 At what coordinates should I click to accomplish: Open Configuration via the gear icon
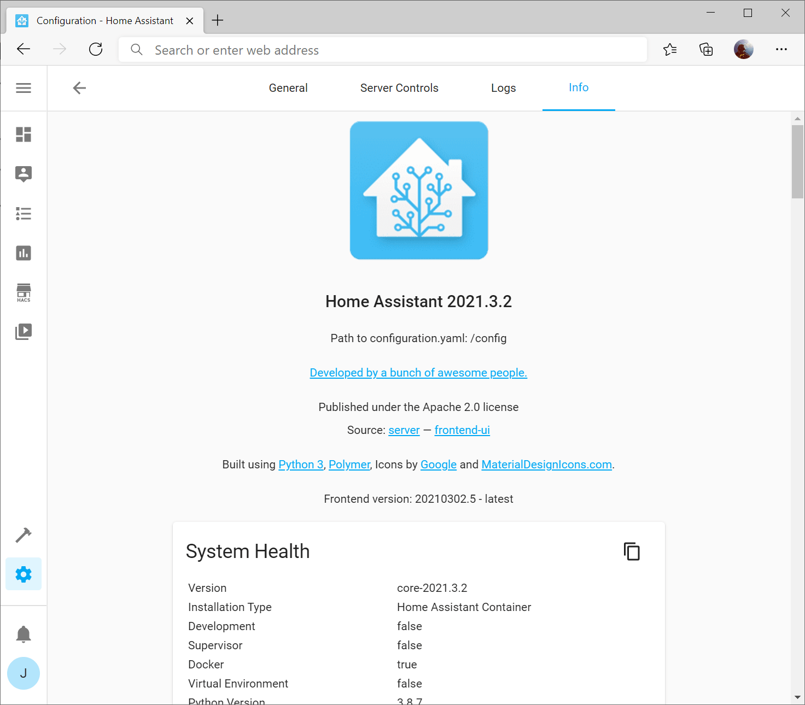tap(24, 574)
